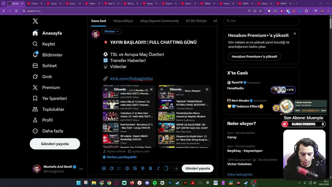This screenshot has width=332, height=187.
Task: Switch to Altay Esports Community tab
Action: (160, 21)
